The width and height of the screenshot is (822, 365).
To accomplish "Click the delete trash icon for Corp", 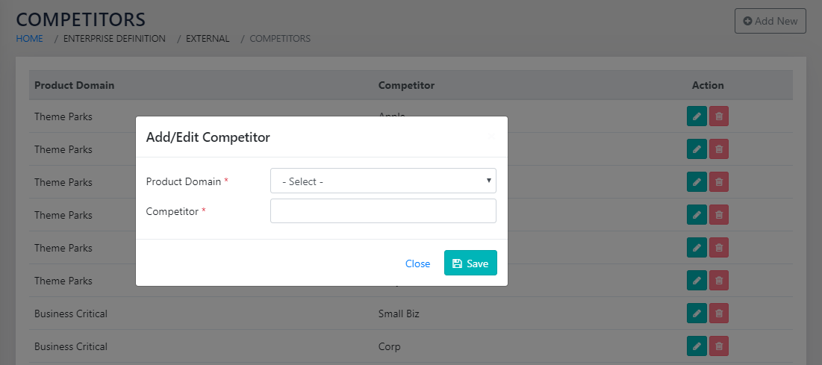I will (719, 346).
